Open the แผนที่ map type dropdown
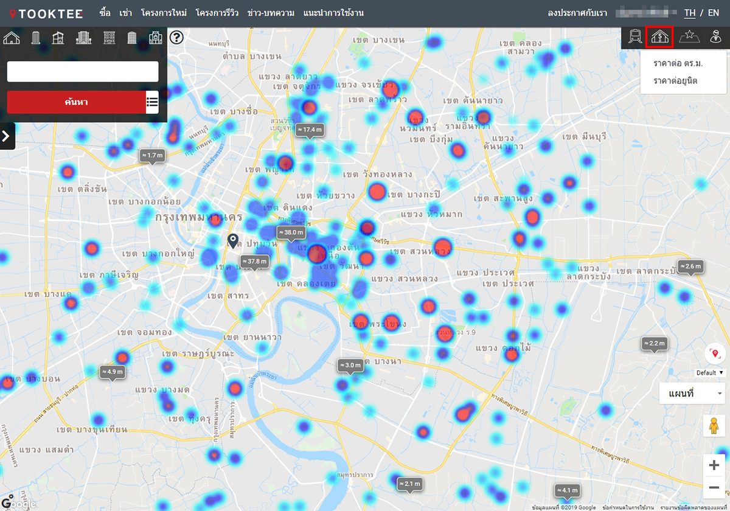The image size is (730, 511). (x=692, y=394)
